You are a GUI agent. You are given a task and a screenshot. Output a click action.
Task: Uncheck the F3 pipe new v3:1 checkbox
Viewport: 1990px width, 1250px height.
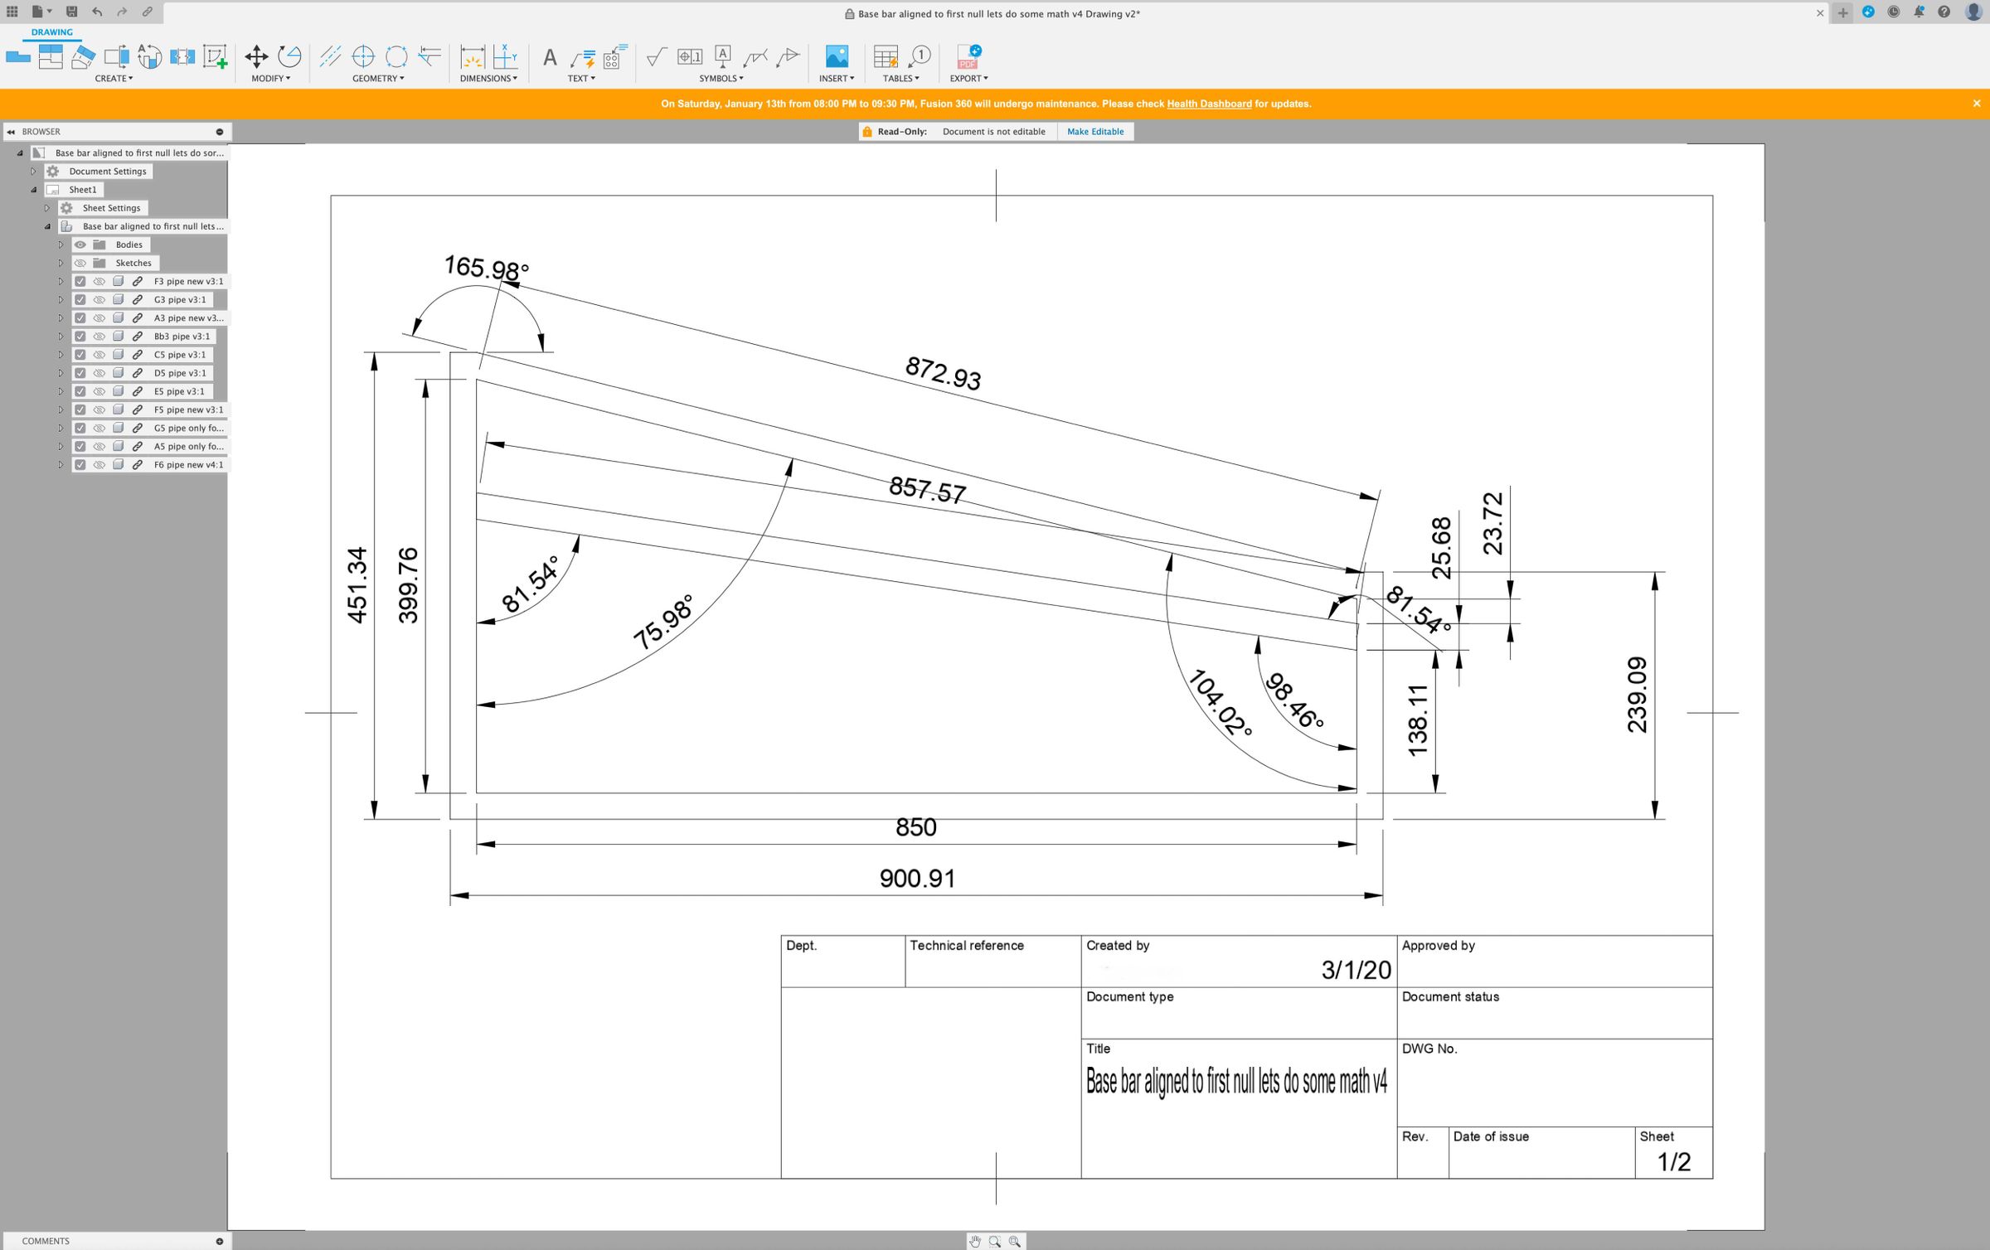(80, 282)
